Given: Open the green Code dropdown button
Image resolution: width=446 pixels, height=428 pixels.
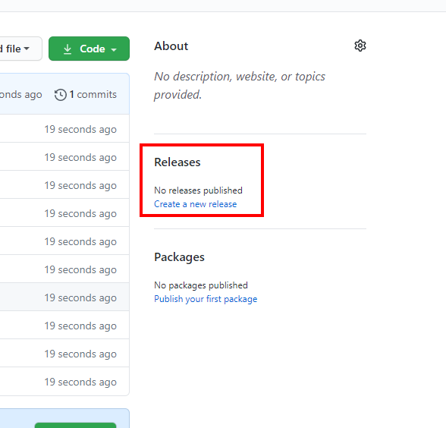Looking at the screenshot, I should coord(89,49).
